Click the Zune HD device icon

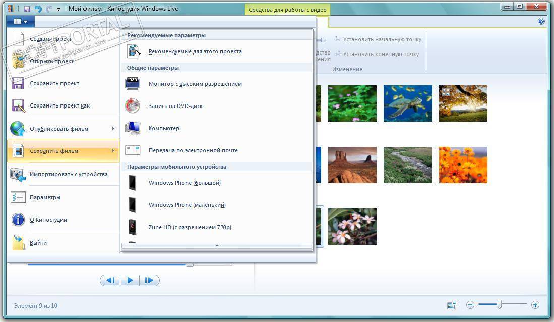click(x=133, y=227)
